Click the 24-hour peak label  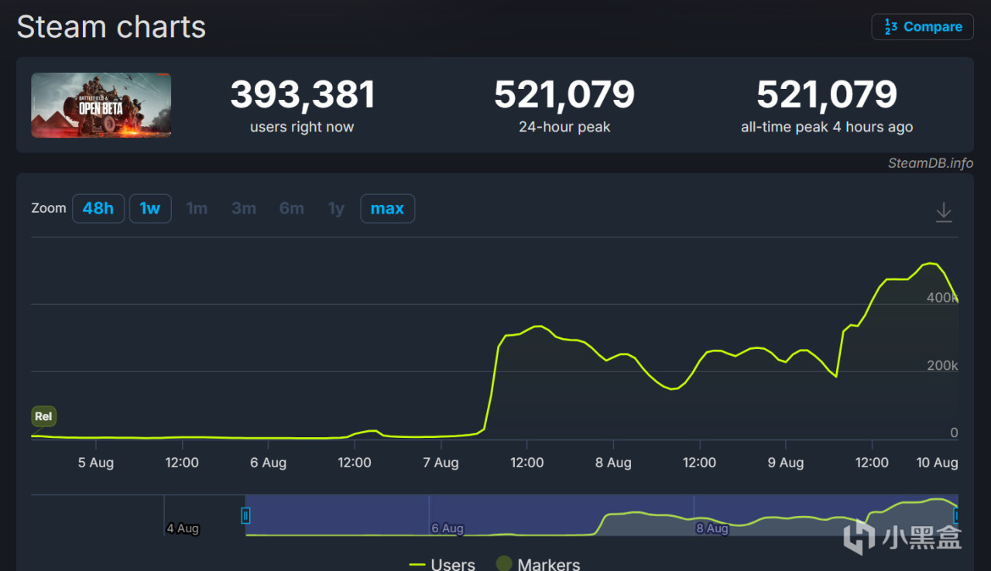coord(564,127)
